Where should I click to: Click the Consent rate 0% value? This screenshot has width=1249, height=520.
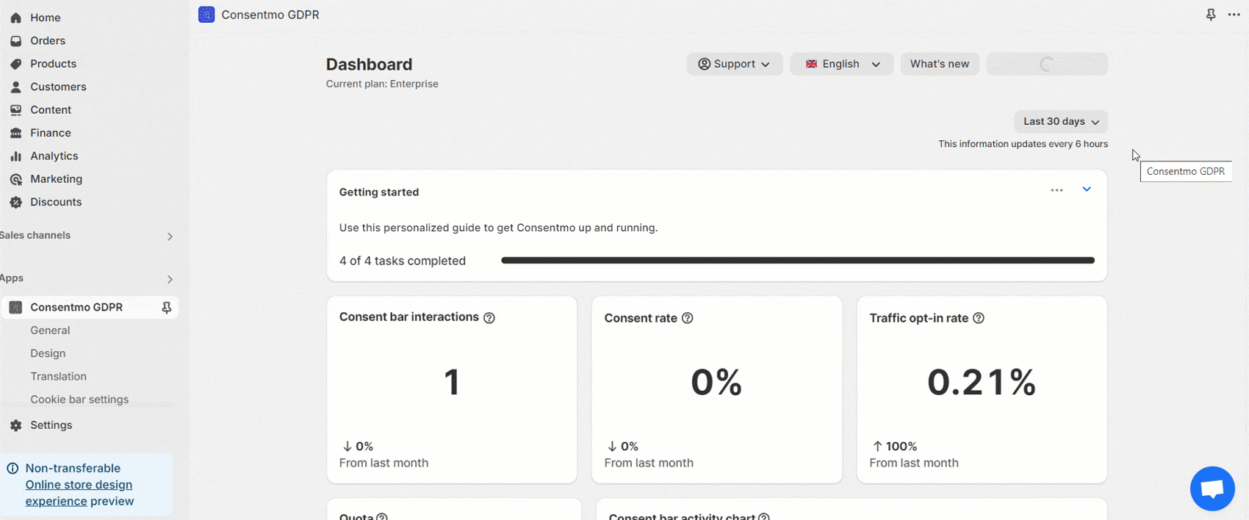pyautogui.click(x=716, y=382)
